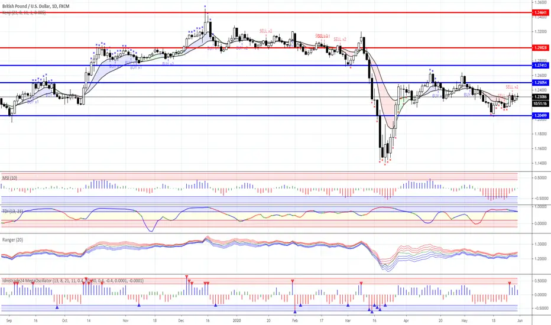Select the Kenji indicator legend label

(x=24, y=12)
